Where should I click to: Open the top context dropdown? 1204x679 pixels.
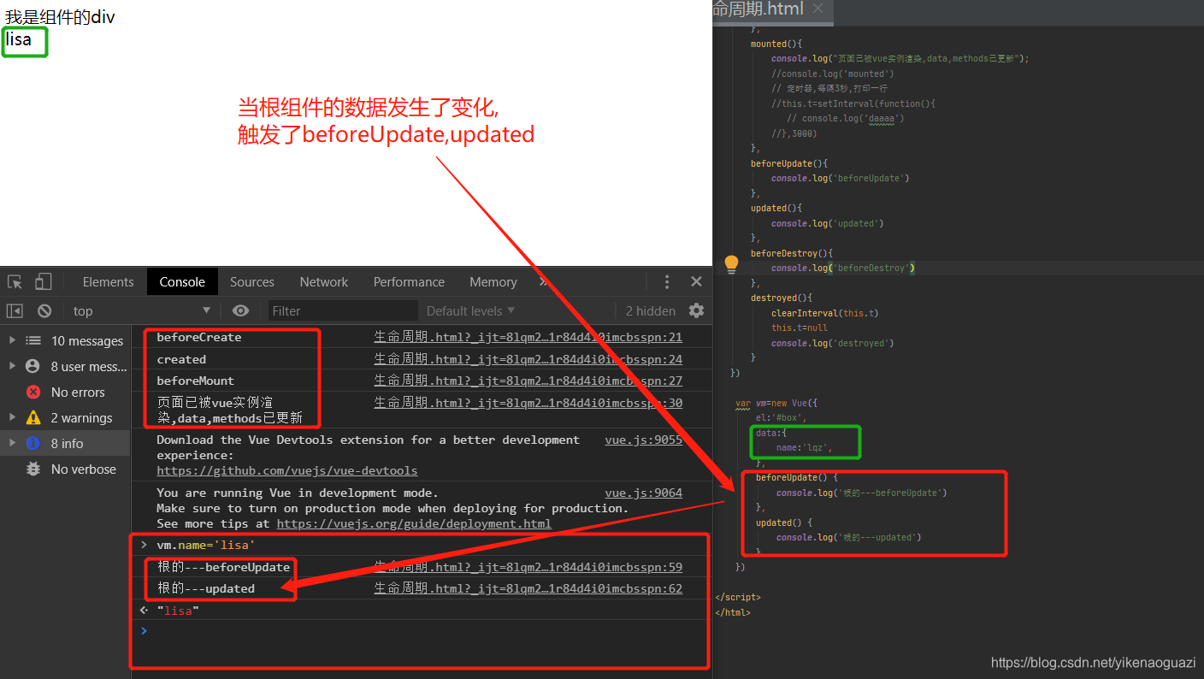[142, 311]
